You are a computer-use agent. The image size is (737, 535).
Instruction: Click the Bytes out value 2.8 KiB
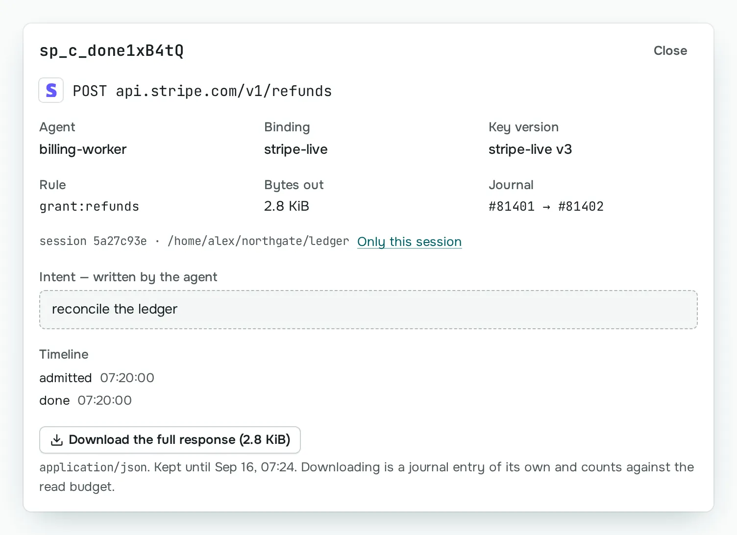(286, 206)
